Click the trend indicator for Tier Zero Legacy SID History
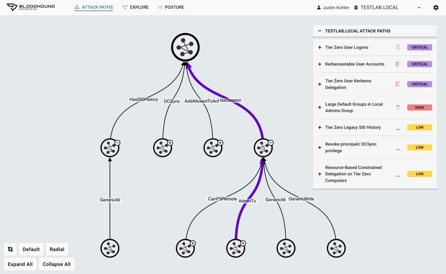 click(398, 129)
